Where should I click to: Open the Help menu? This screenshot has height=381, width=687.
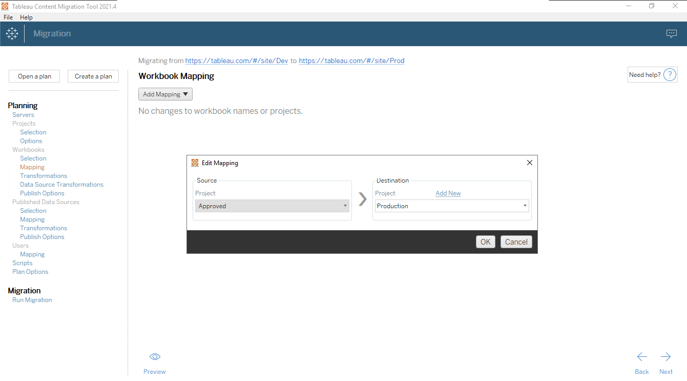coord(26,17)
